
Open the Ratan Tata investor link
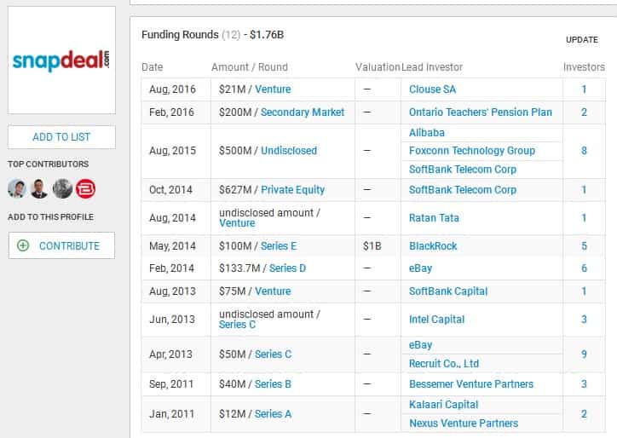point(434,218)
